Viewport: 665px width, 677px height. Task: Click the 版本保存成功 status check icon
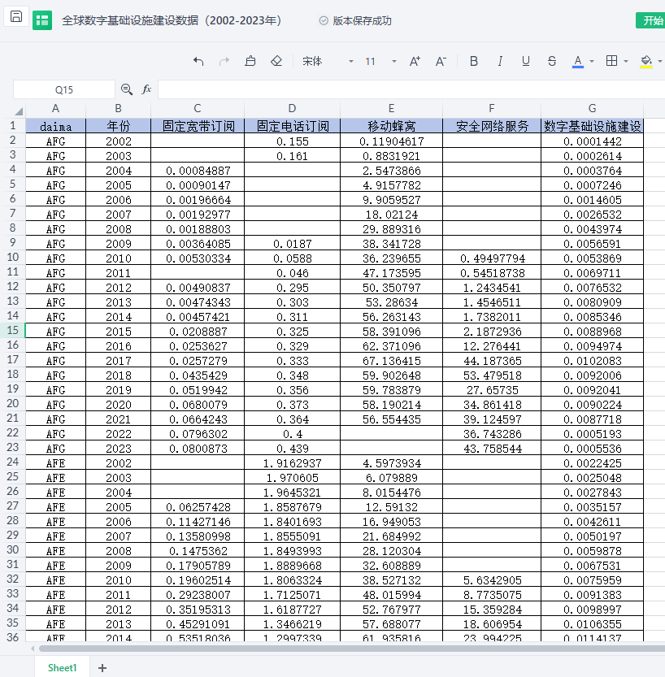(x=324, y=21)
